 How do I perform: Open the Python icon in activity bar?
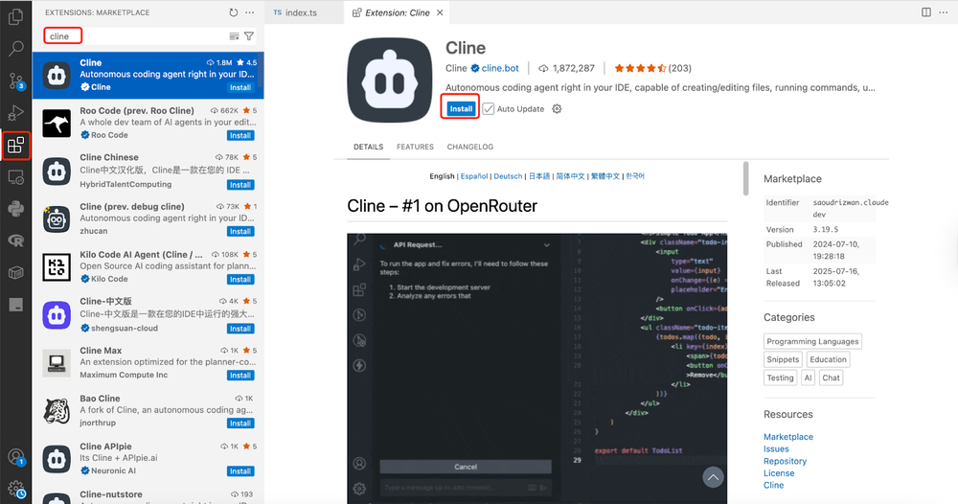(x=15, y=208)
